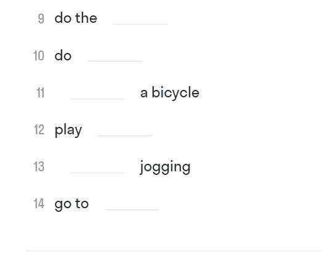Click the phrase "a bicycle"
322x255 pixels.
pyautogui.click(x=170, y=92)
